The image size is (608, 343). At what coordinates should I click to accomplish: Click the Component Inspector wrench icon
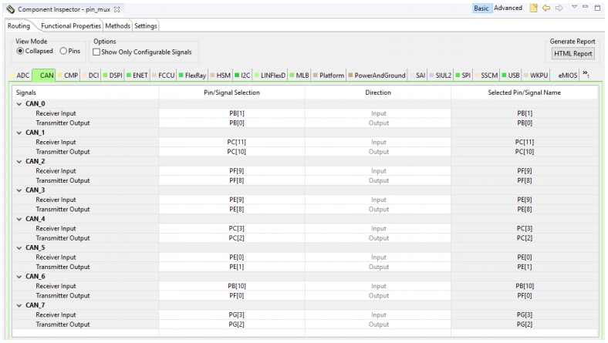click(x=8, y=8)
